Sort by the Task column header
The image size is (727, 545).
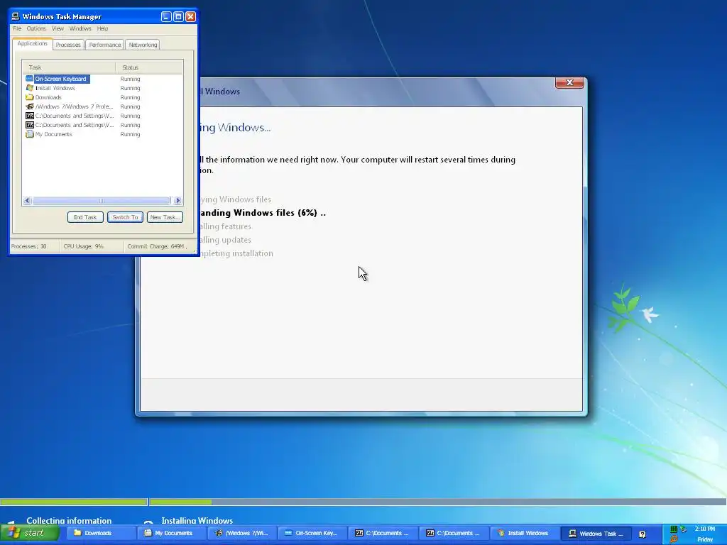pos(69,67)
